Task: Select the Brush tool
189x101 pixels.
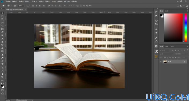Action: click(2, 38)
